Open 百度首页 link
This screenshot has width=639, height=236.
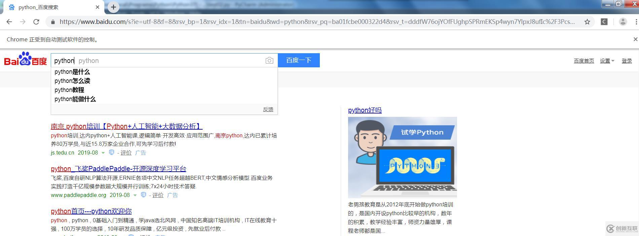coord(584,61)
